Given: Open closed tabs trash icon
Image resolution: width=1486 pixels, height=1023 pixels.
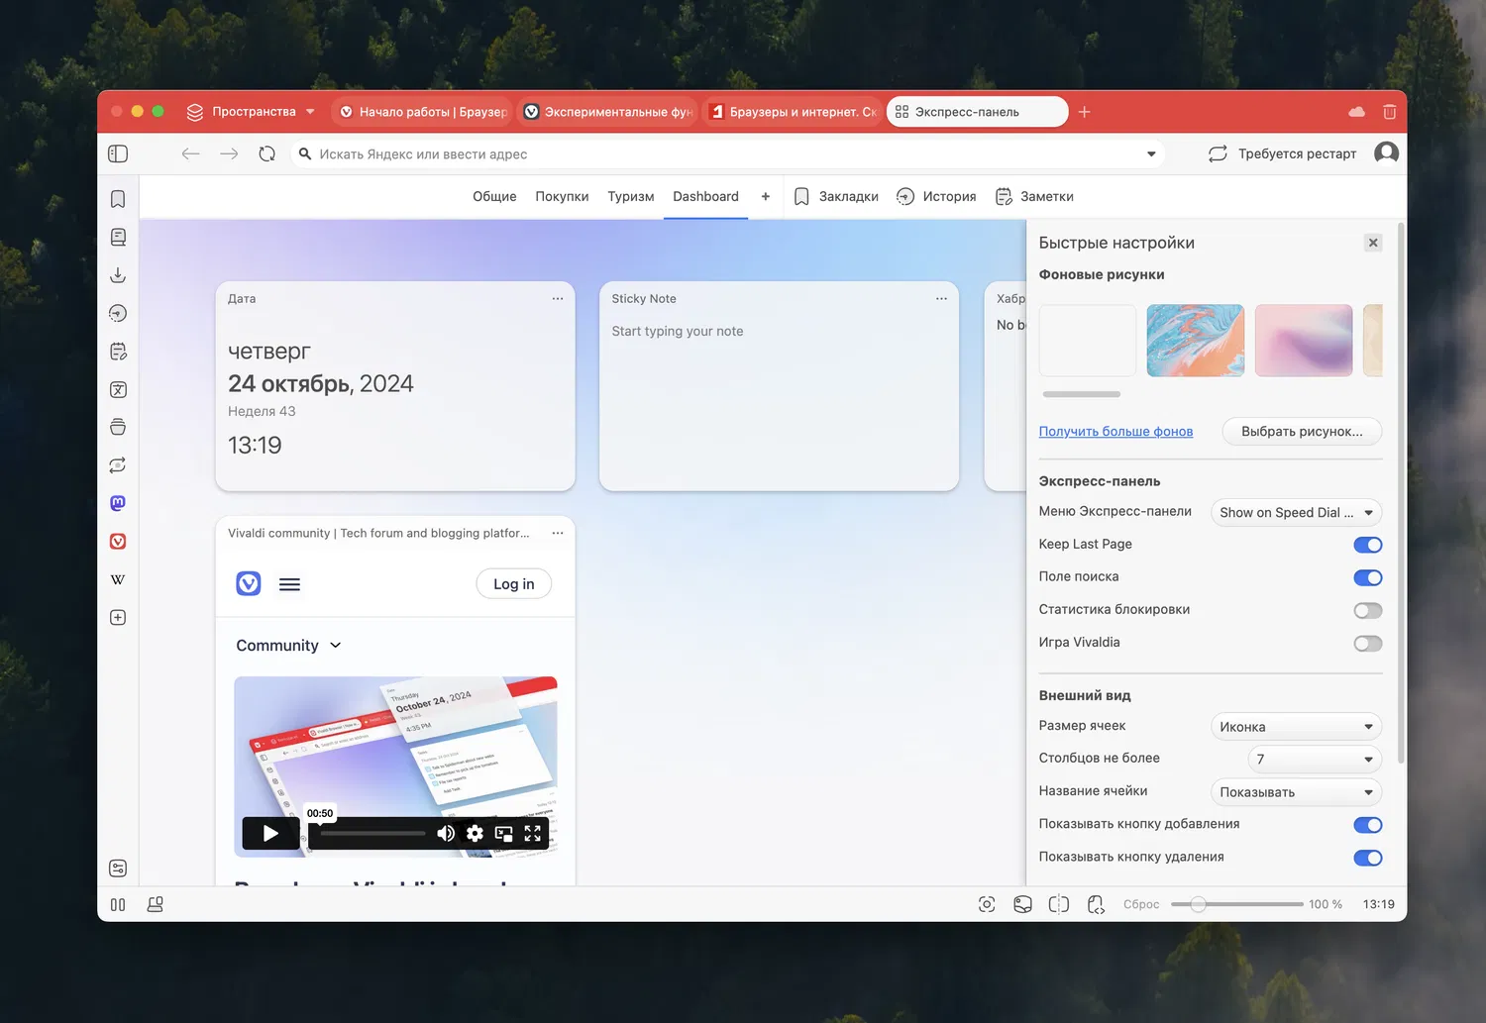Looking at the screenshot, I should pos(1390,112).
